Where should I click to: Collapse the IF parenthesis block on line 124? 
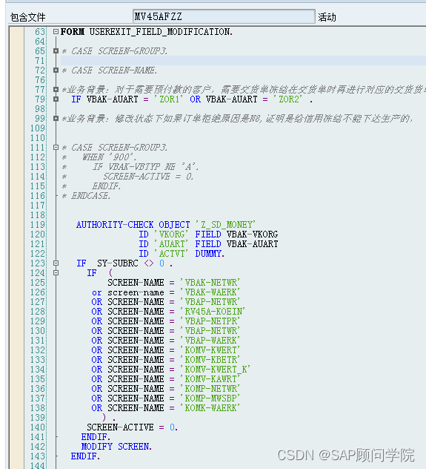(x=56, y=273)
